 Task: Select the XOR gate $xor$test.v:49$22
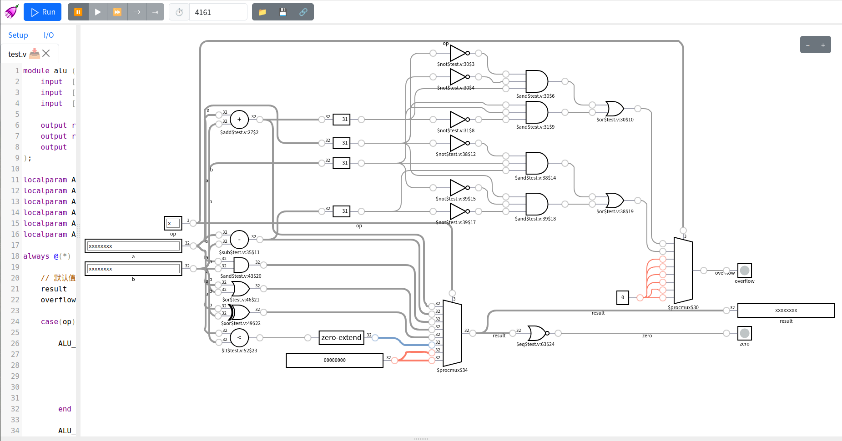(x=239, y=312)
